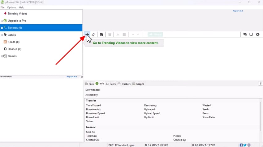Click the Share Ratio: label
This screenshot has height=147, width=263.
point(209,117)
